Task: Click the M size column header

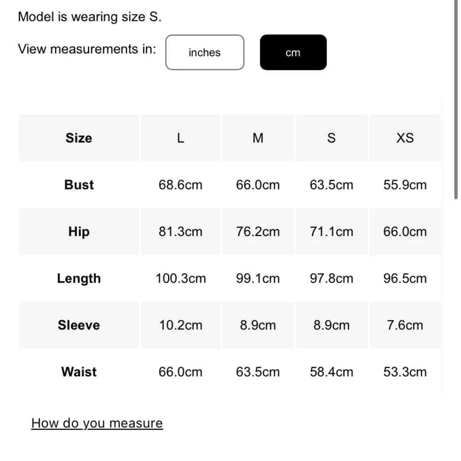Action: pyautogui.click(x=258, y=138)
